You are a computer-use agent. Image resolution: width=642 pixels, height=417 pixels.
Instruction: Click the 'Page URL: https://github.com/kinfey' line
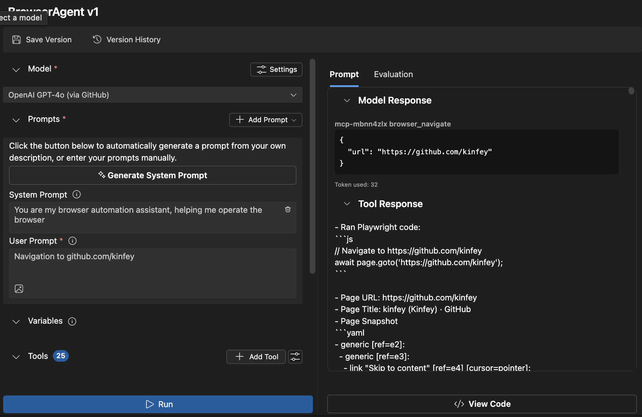[x=406, y=298]
